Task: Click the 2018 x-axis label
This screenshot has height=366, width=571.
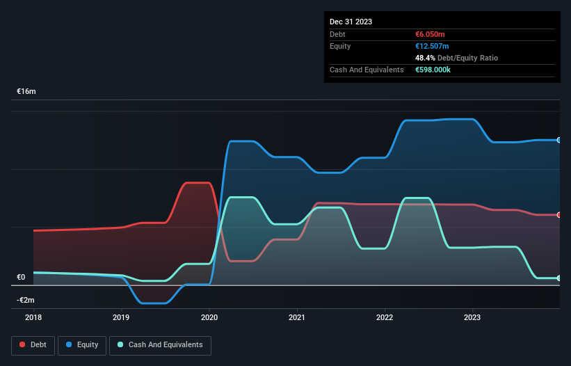Action: 33,317
